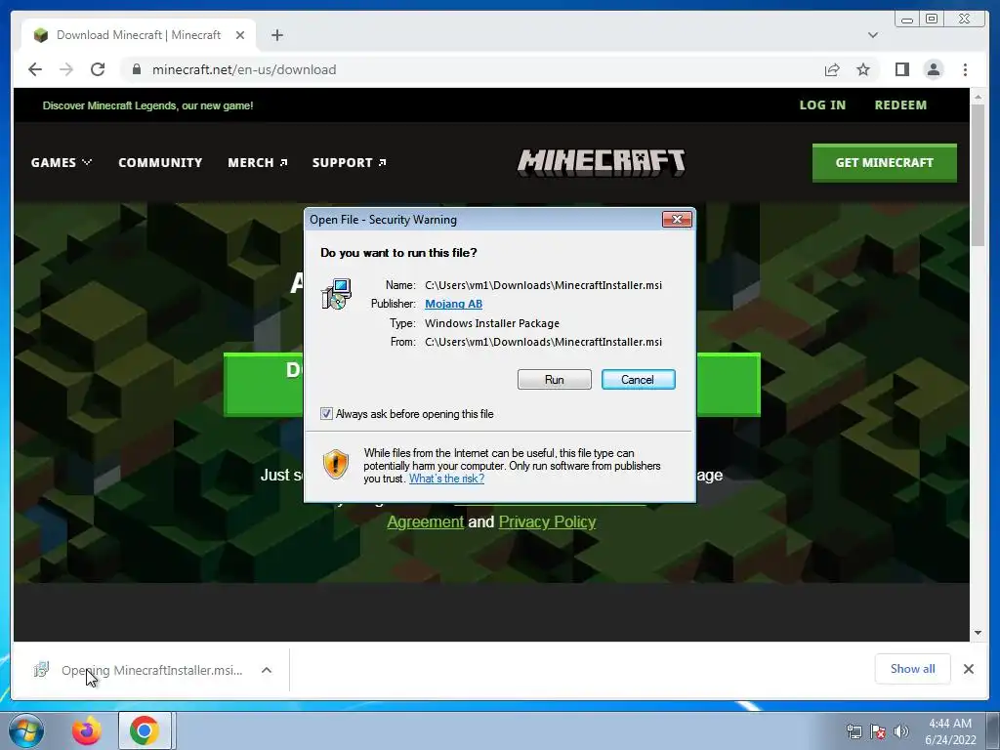Open the Agreement link
This screenshot has height=750, width=1000.
point(426,521)
